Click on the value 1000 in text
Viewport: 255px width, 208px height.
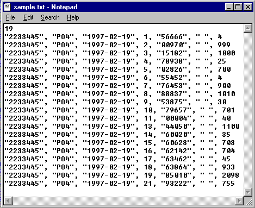(226, 53)
